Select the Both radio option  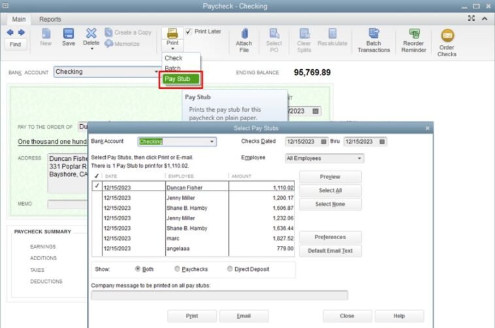tap(138, 269)
